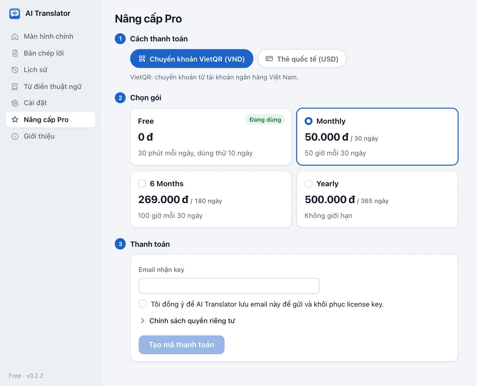Screen dimensions: 477x386
Task: Click the Đang dùng badge
Action: (265, 119)
